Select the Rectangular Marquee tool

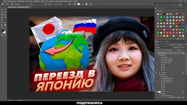click(5, 10)
